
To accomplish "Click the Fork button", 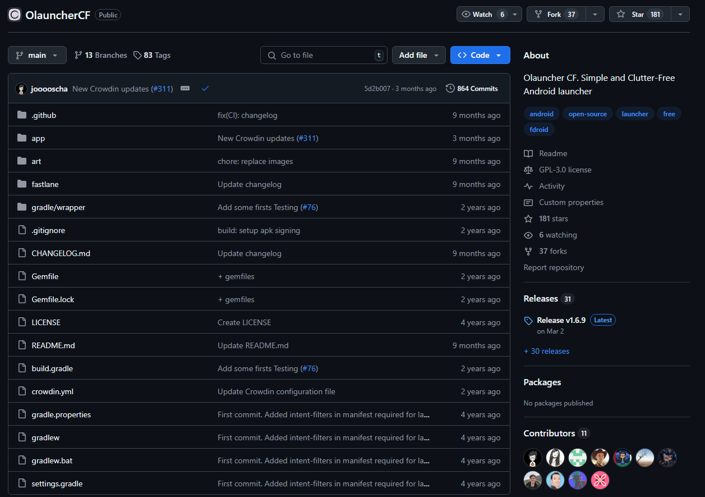I will coord(556,15).
